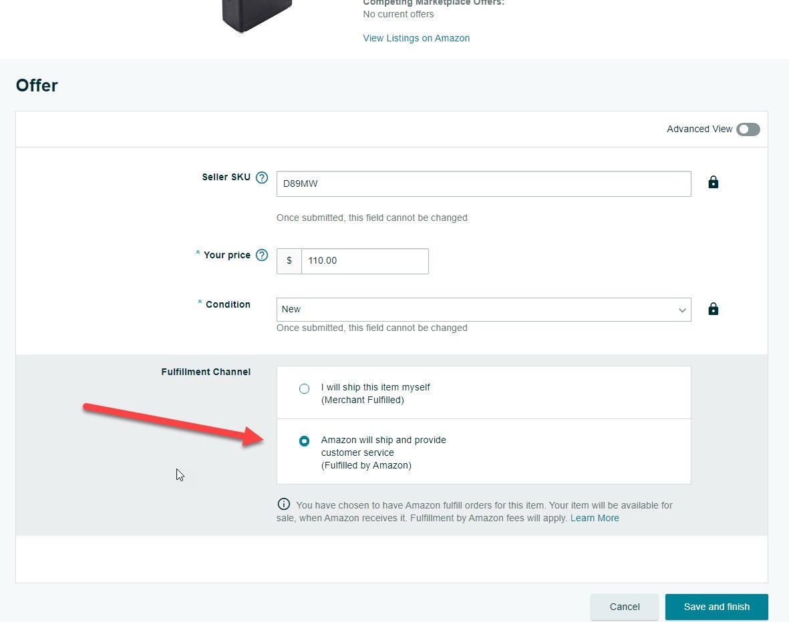This screenshot has height=622, width=789.
Task: Click the Condition field label
Action: 228,304
